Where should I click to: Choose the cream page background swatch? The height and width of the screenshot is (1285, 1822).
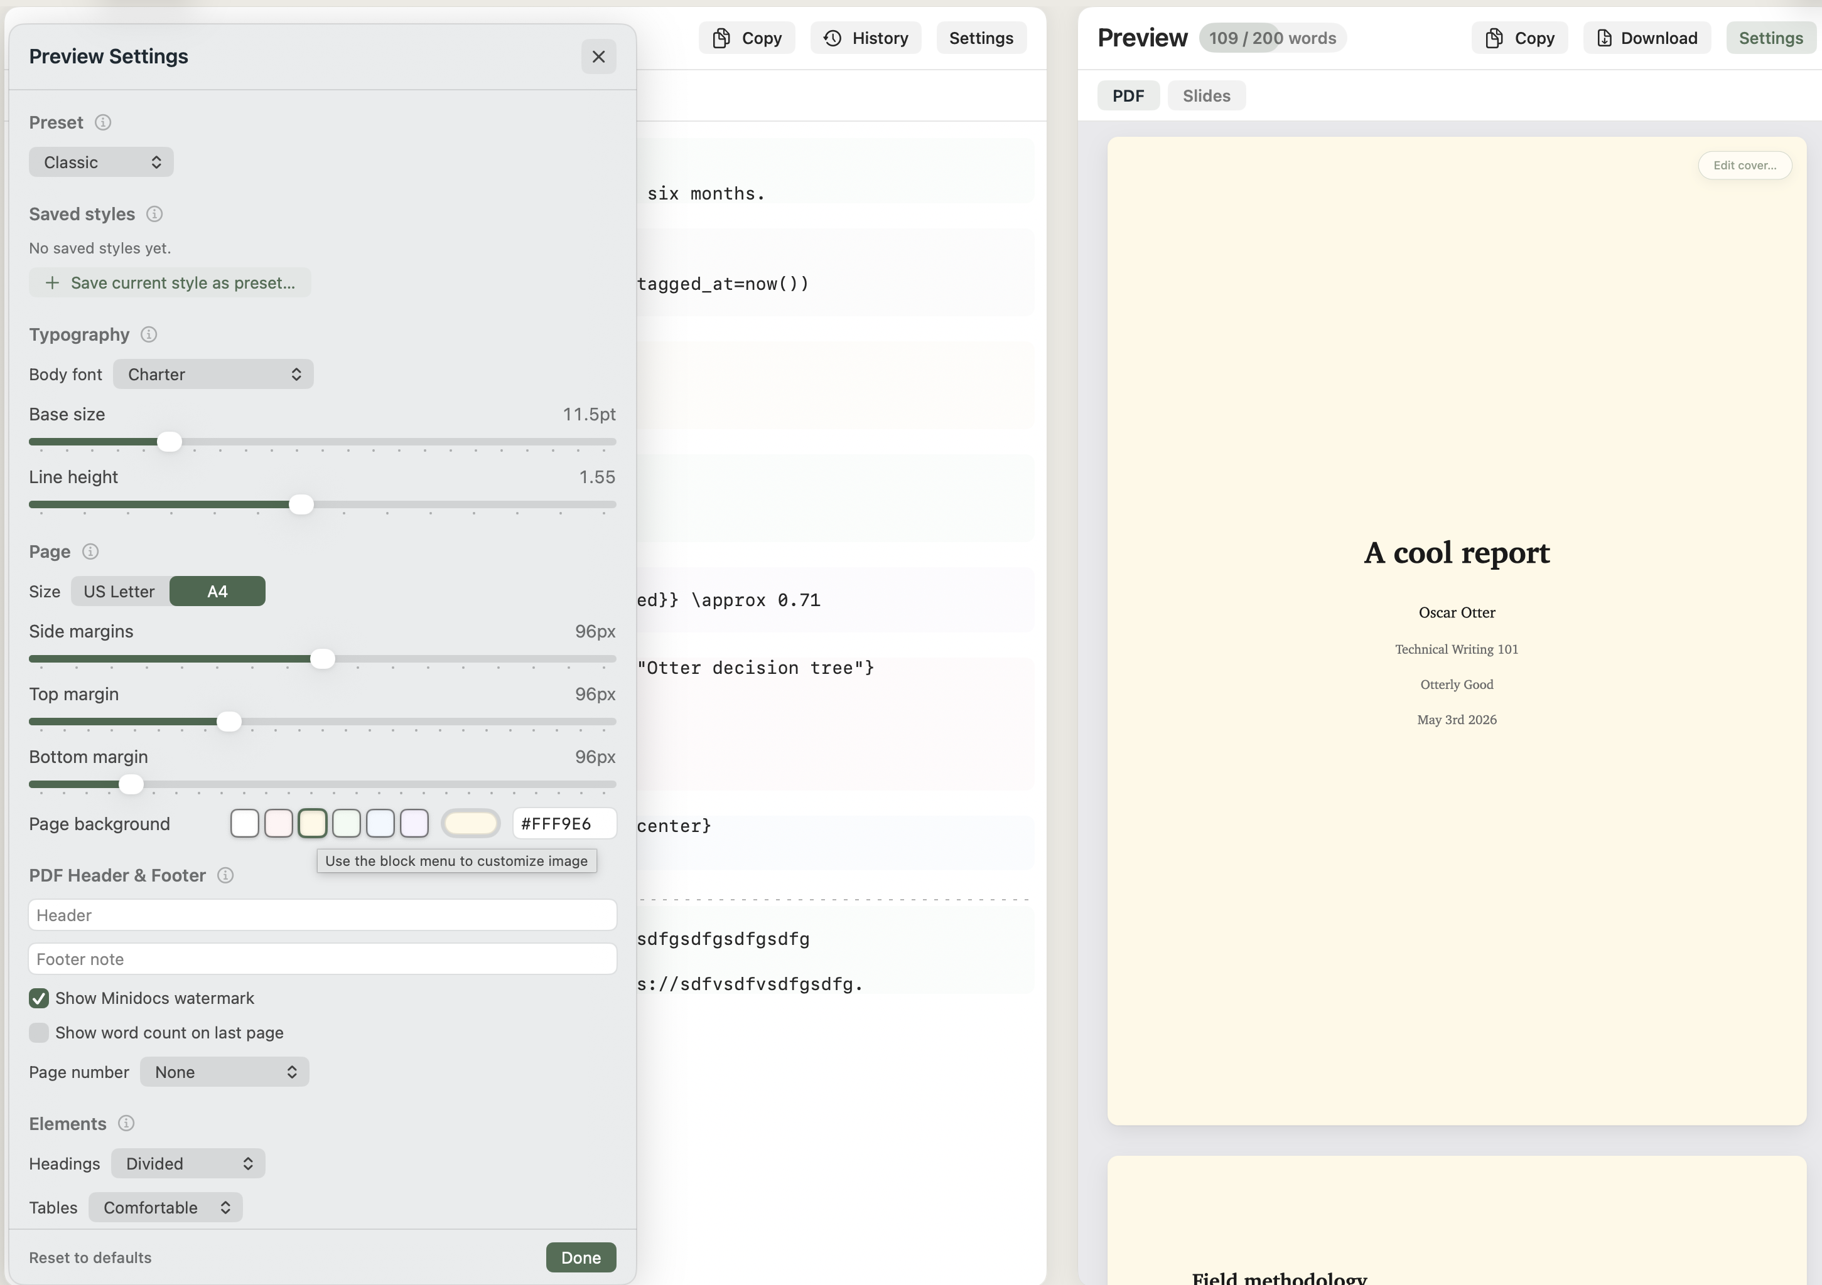pos(313,823)
